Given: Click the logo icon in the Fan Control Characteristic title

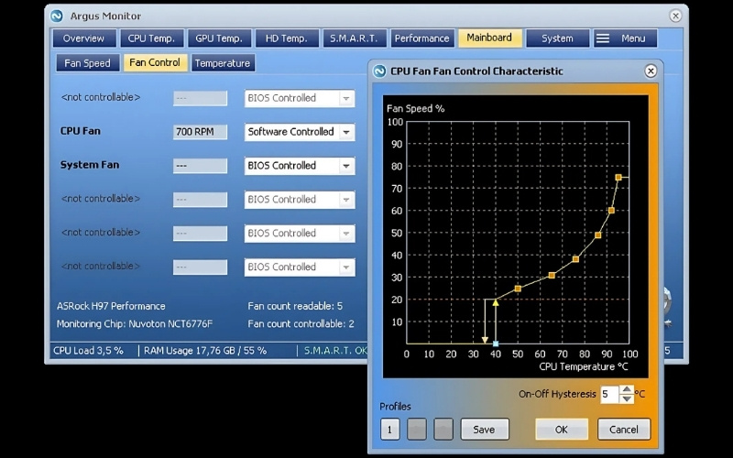Looking at the screenshot, I should coord(379,71).
